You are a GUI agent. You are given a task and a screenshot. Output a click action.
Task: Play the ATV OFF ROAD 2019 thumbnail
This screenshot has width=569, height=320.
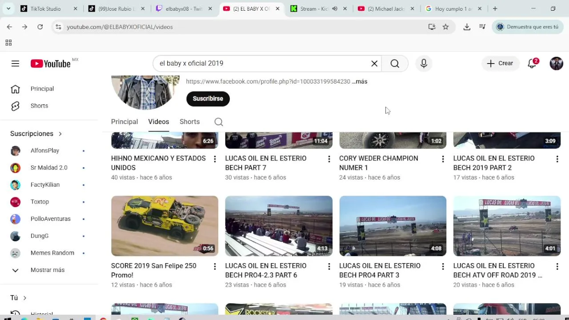coord(507,226)
